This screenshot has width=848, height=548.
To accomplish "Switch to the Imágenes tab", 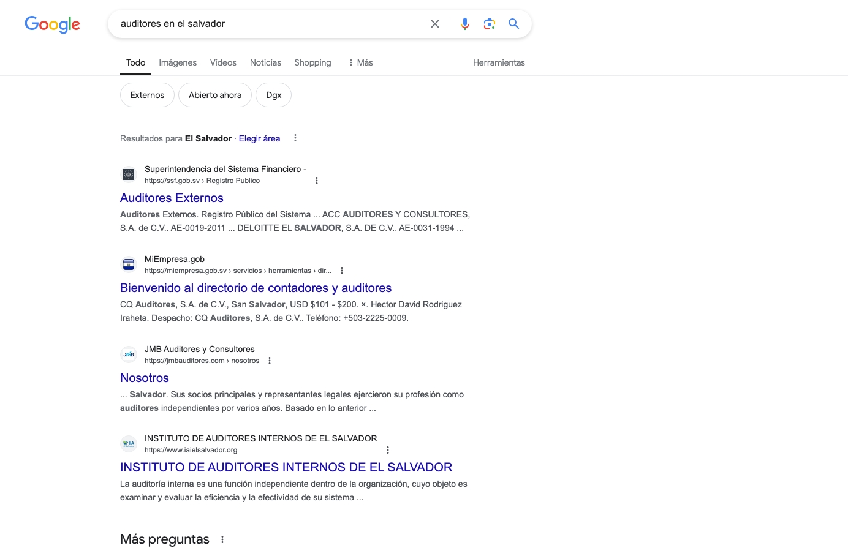I will click(178, 62).
